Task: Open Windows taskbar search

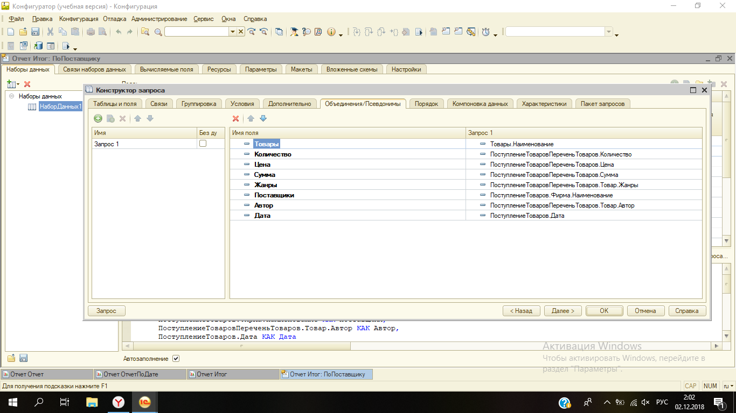Action: tap(39, 402)
